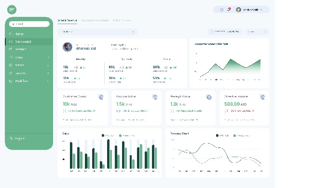Click the 500.00 AED overdue amount

(235, 104)
